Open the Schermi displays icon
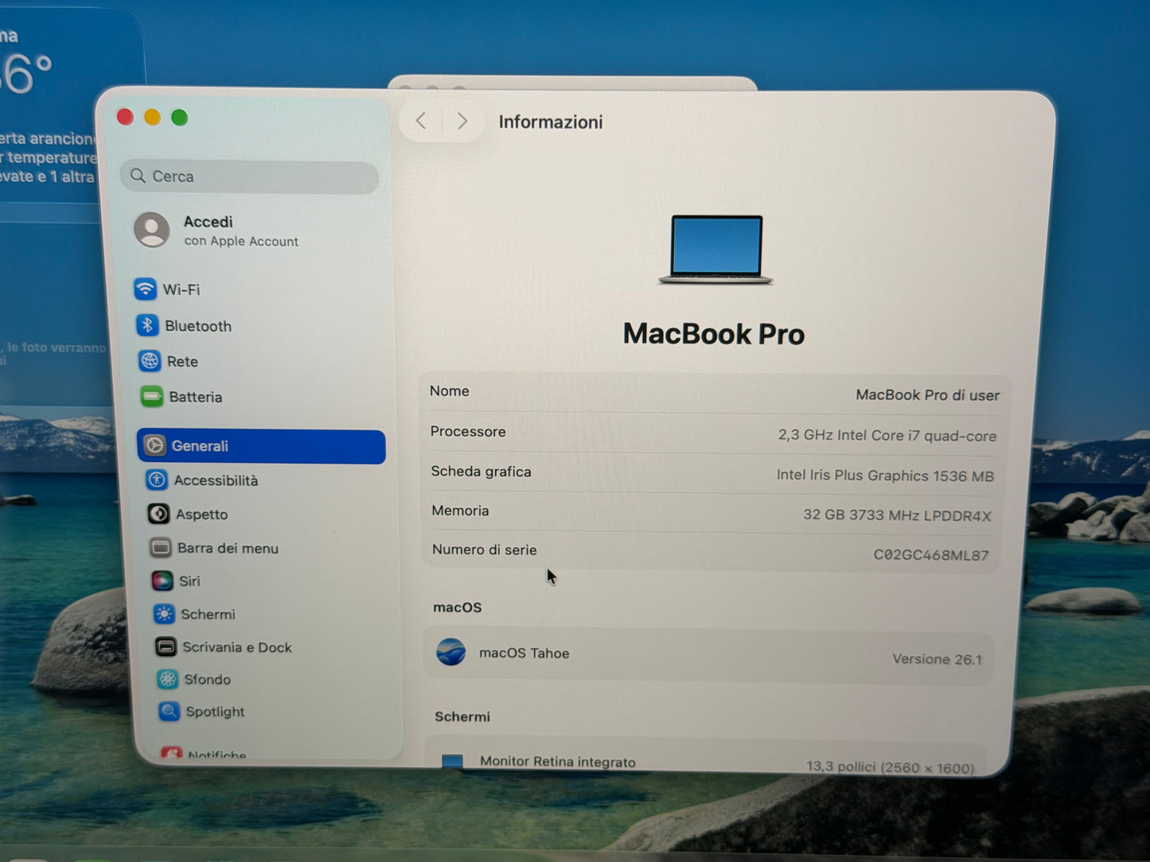Viewport: 1150px width, 862px height. (164, 614)
